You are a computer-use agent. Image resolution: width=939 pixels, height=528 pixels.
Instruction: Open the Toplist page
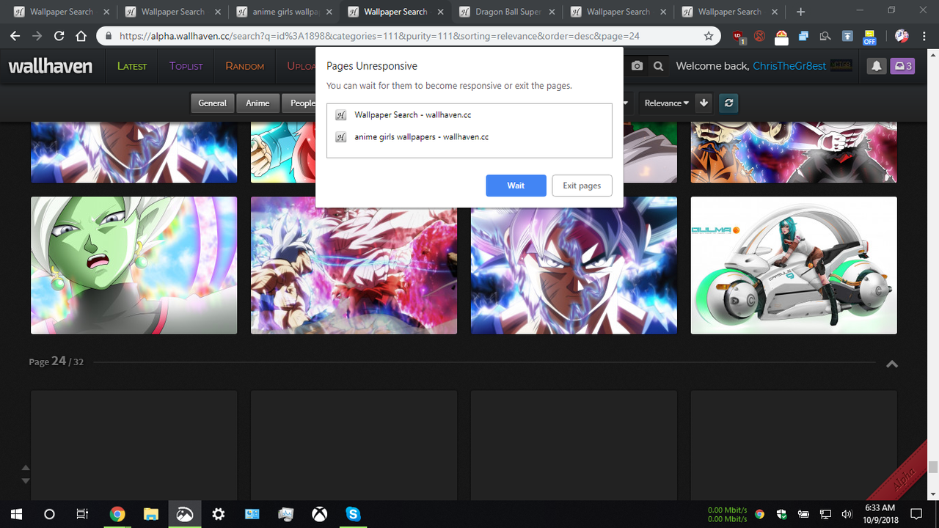[x=186, y=66]
